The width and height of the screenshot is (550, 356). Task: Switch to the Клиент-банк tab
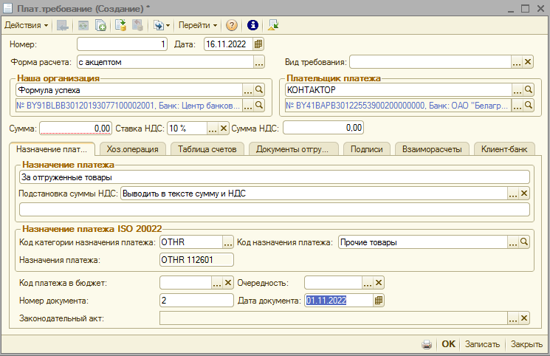click(505, 149)
